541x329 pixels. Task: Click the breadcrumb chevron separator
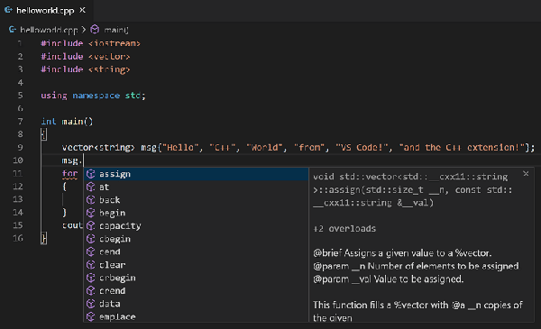tap(84, 30)
